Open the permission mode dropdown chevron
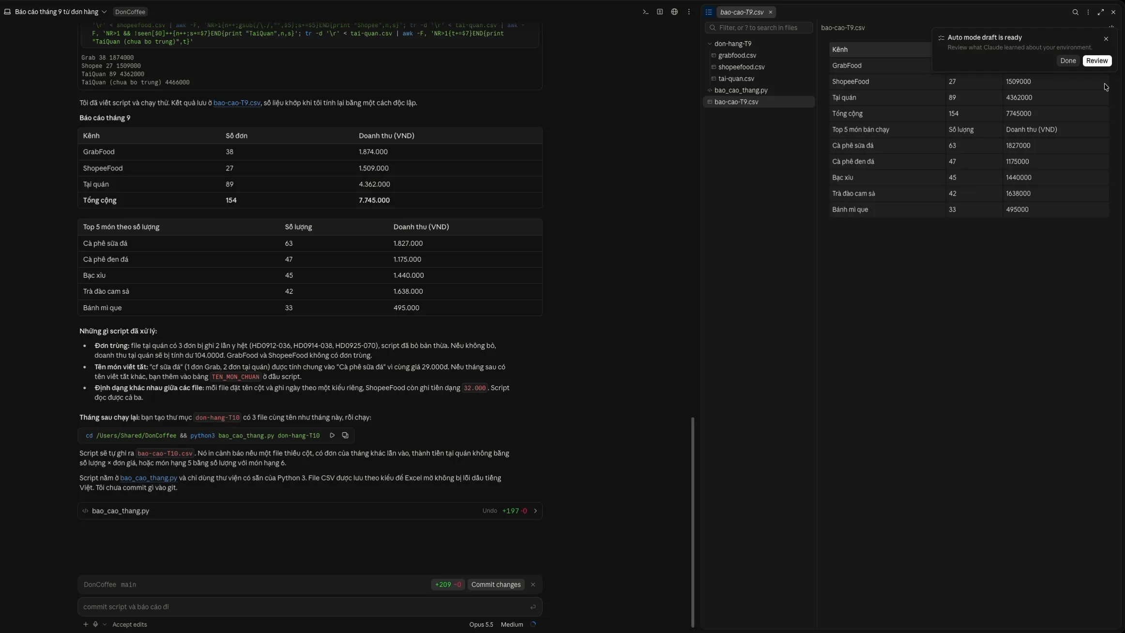This screenshot has height=633, width=1125. coord(105,624)
